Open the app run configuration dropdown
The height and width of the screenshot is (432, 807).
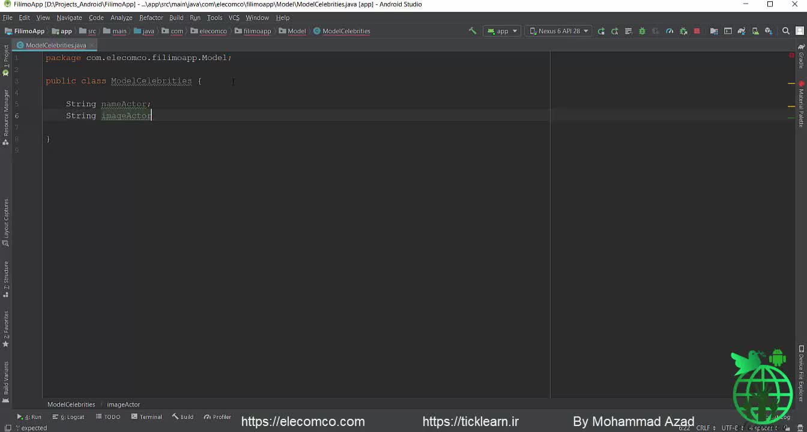(502, 31)
